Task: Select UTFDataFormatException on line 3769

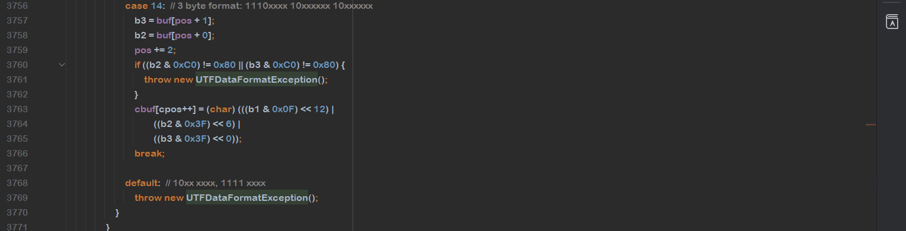Action: tap(247, 198)
